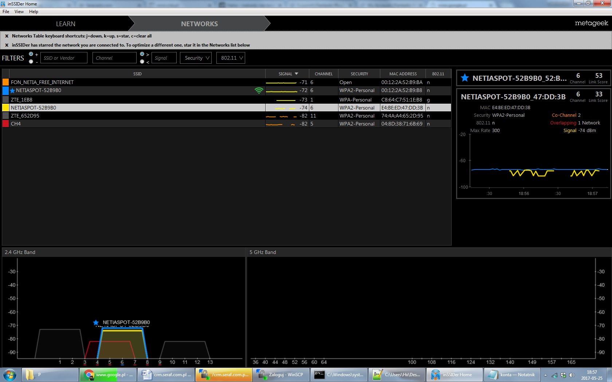Dismiss the keyboard shortcuts notification
This screenshot has height=382, width=612.
tap(7, 36)
